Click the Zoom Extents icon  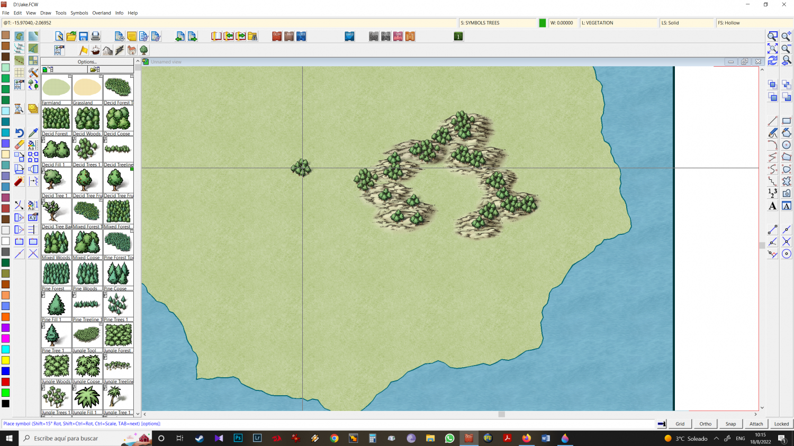tap(773, 48)
